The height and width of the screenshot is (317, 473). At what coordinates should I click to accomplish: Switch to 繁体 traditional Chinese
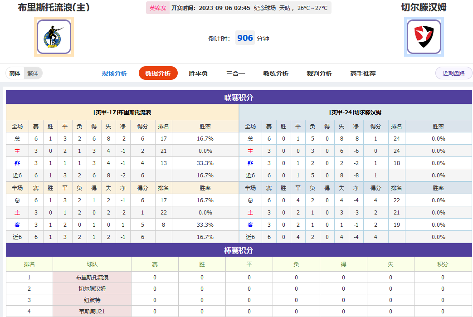33,73
